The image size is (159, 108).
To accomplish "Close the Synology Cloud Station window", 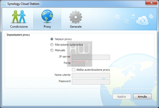I will click(151, 3).
